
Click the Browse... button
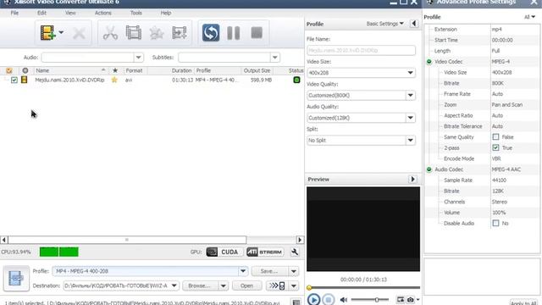point(200,286)
